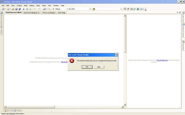
Task: Switch to Form1.cs [Design] tab
Action: pos(49,12)
